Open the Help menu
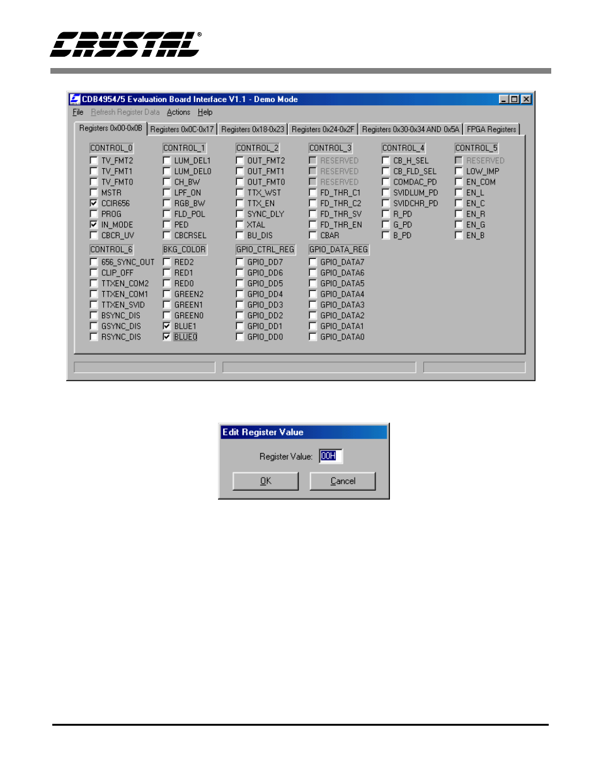Image resolution: width=601 pixels, height=778 pixels. click(205, 112)
